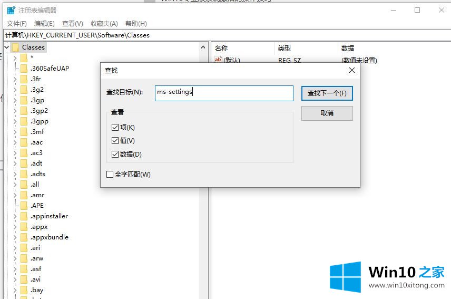The image size is (451, 299).
Task: Click the .3g2 folder icon
Action: pyautogui.click(x=24, y=90)
